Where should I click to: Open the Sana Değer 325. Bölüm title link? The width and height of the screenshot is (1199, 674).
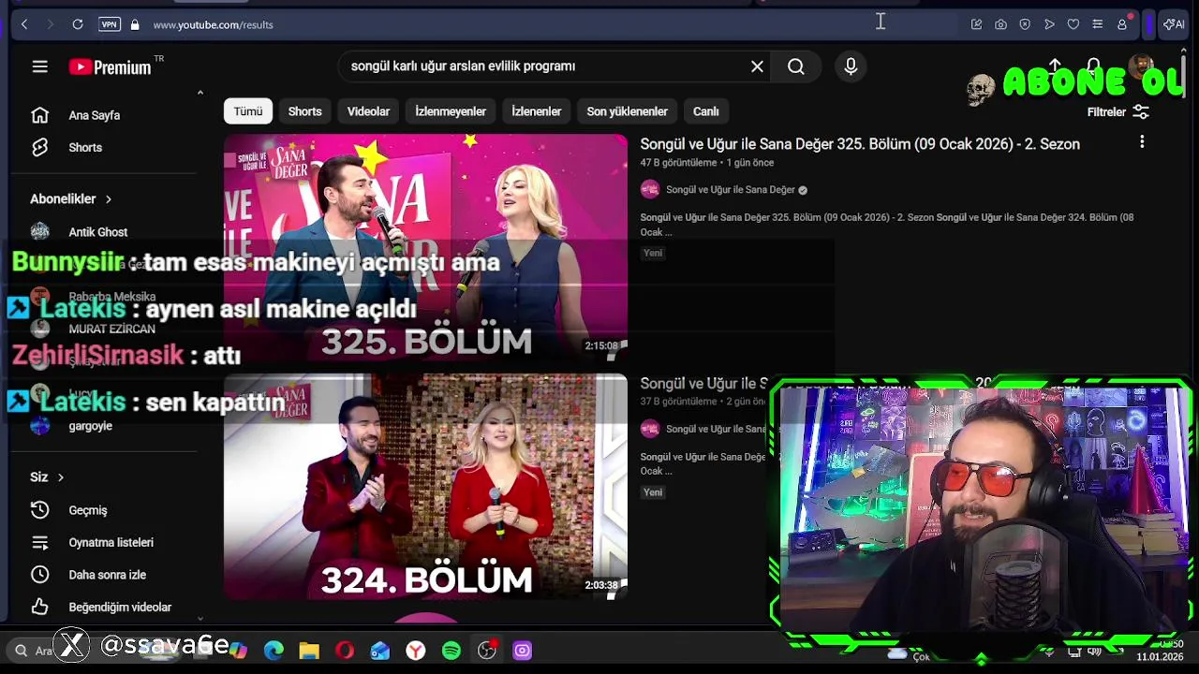[x=860, y=144]
